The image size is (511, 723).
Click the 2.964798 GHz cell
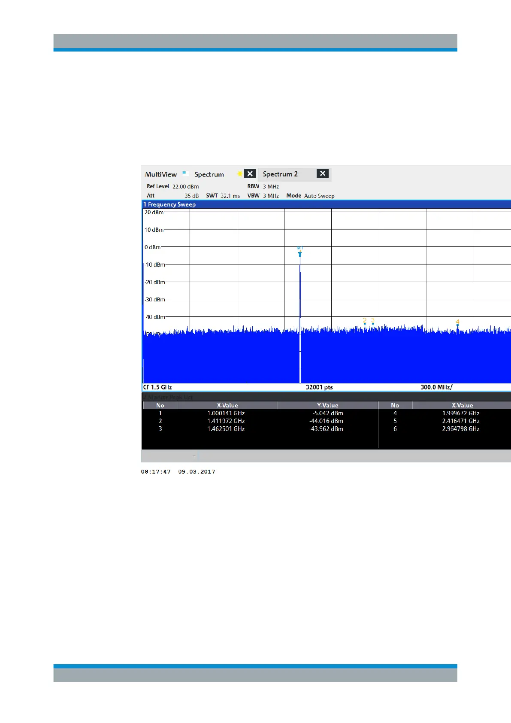click(461, 429)
